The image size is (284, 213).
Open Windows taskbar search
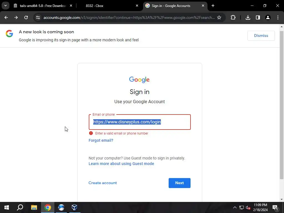coord(20,207)
